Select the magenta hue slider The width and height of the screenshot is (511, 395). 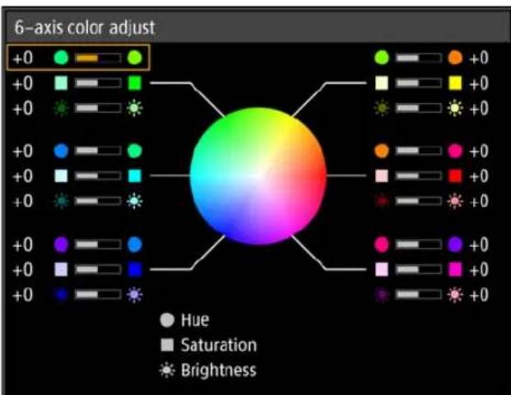(419, 244)
